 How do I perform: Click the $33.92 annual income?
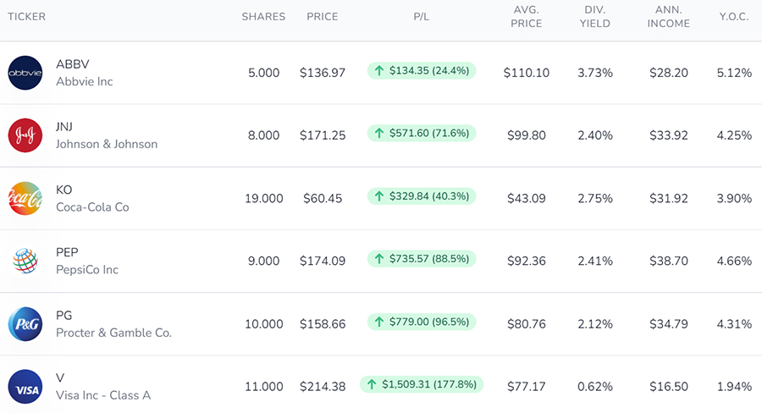point(669,135)
